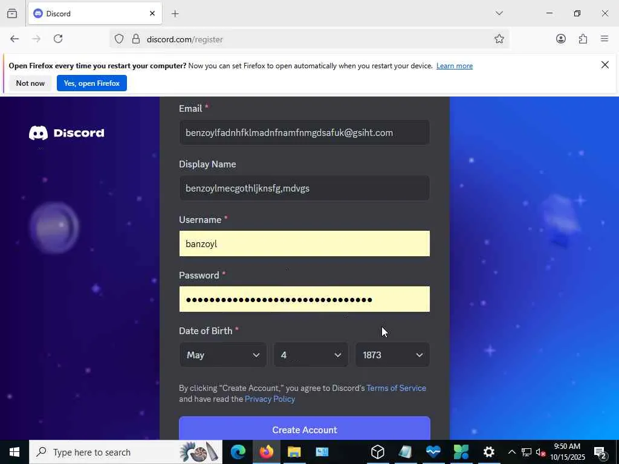
Task: Open the Settings gear in the taskbar
Action: (488, 452)
